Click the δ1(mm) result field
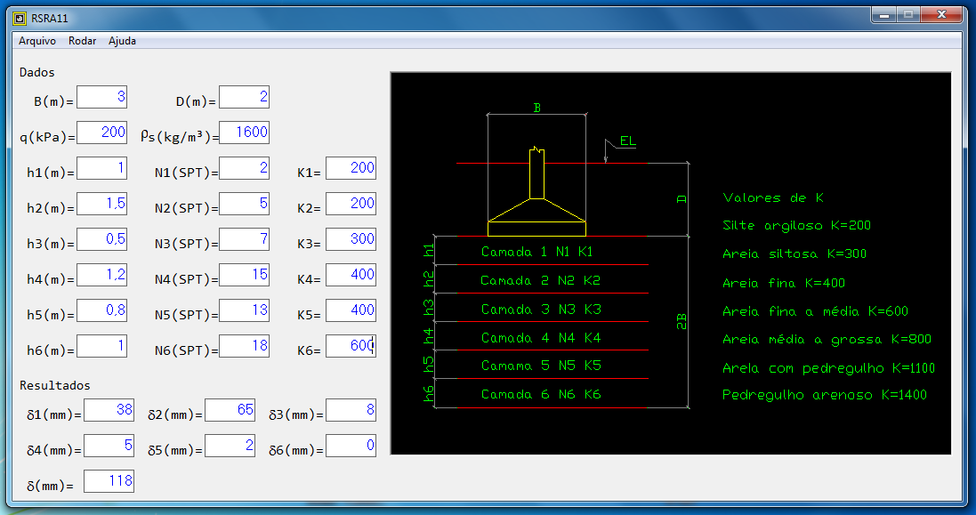Image resolution: width=976 pixels, height=515 pixels. coord(109,410)
